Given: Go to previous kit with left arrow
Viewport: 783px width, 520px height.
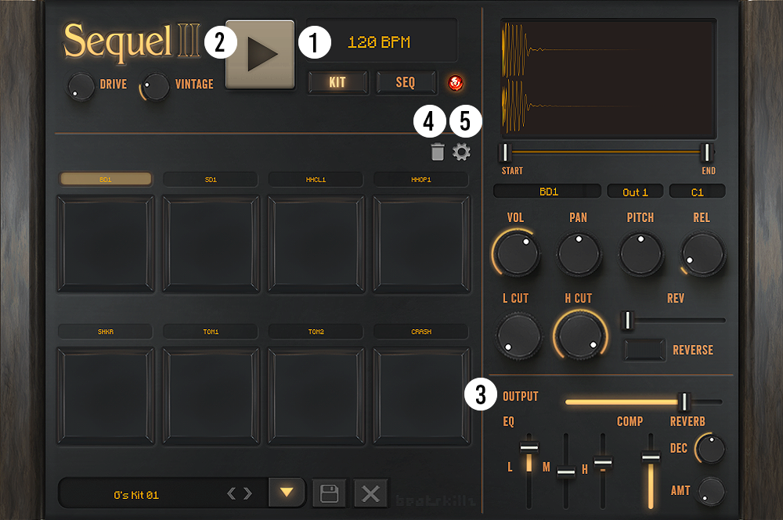Looking at the screenshot, I should coord(232,493).
